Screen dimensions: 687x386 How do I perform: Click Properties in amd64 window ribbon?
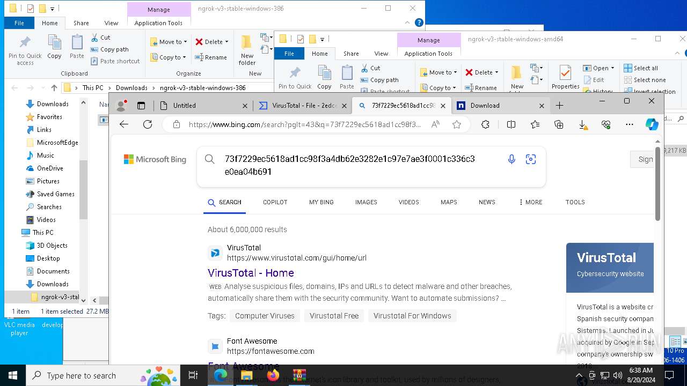click(x=565, y=77)
